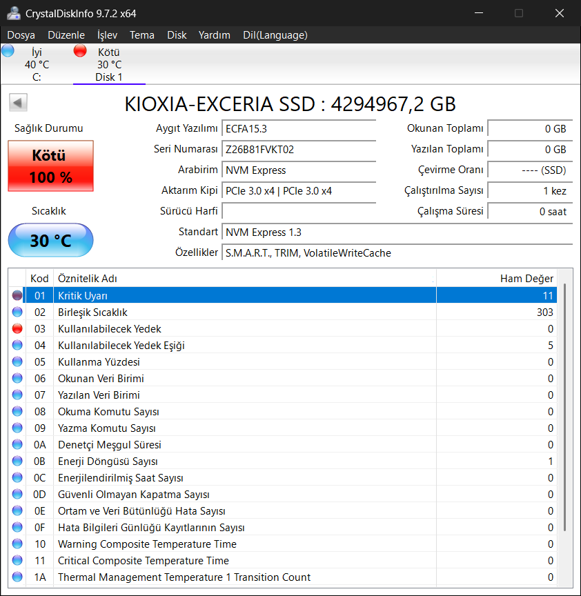Select the C: drive tab marked İyi
The image size is (581, 596).
(37, 65)
